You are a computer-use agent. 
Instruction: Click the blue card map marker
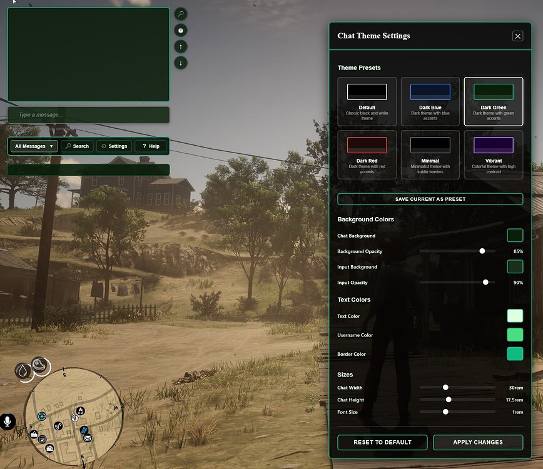[84, 430]
